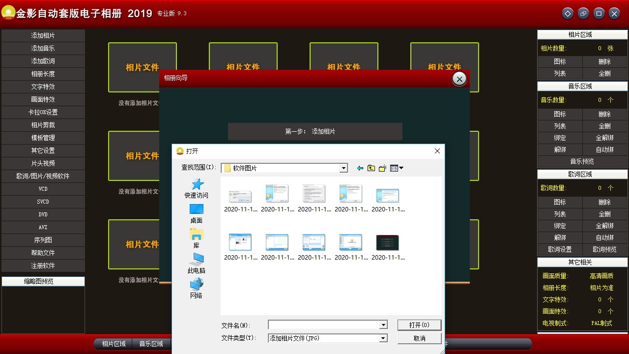Viewport: 629px width, 354px height.
Task: Open 卡拉OK设置 in the left menu
Action: 43,112
